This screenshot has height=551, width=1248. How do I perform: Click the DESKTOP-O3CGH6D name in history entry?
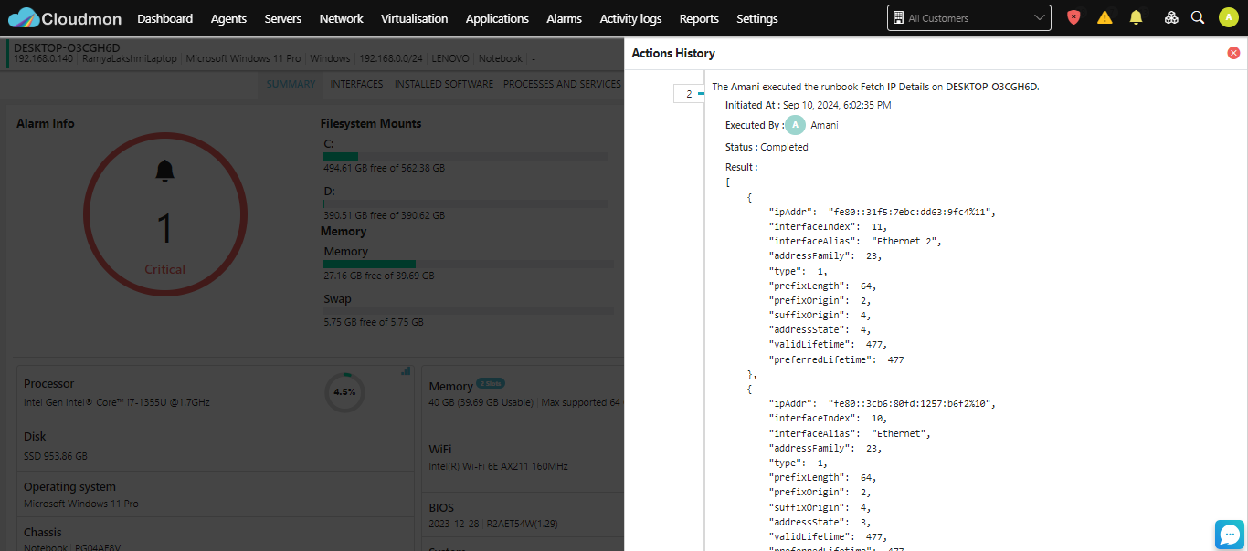tap(991, 88)
